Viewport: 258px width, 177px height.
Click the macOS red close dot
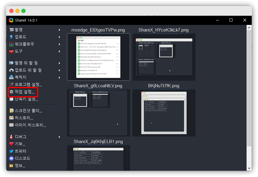11,11
